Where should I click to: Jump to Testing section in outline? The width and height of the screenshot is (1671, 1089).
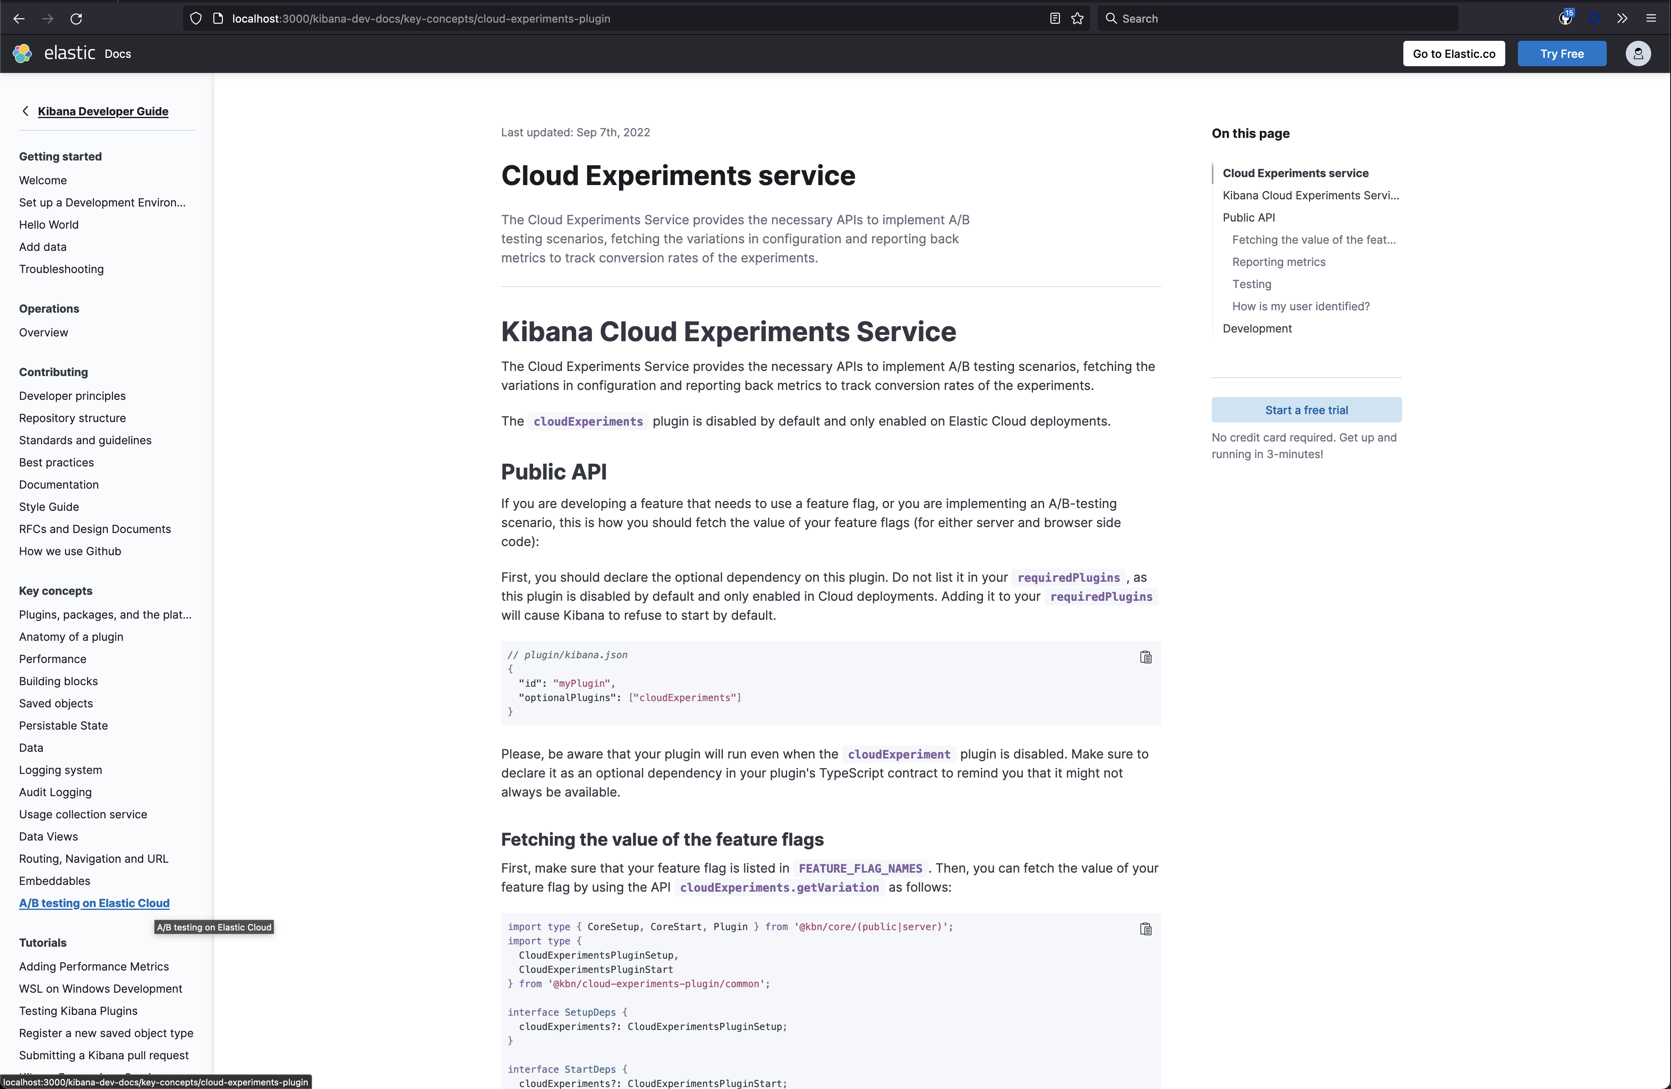1251,284
